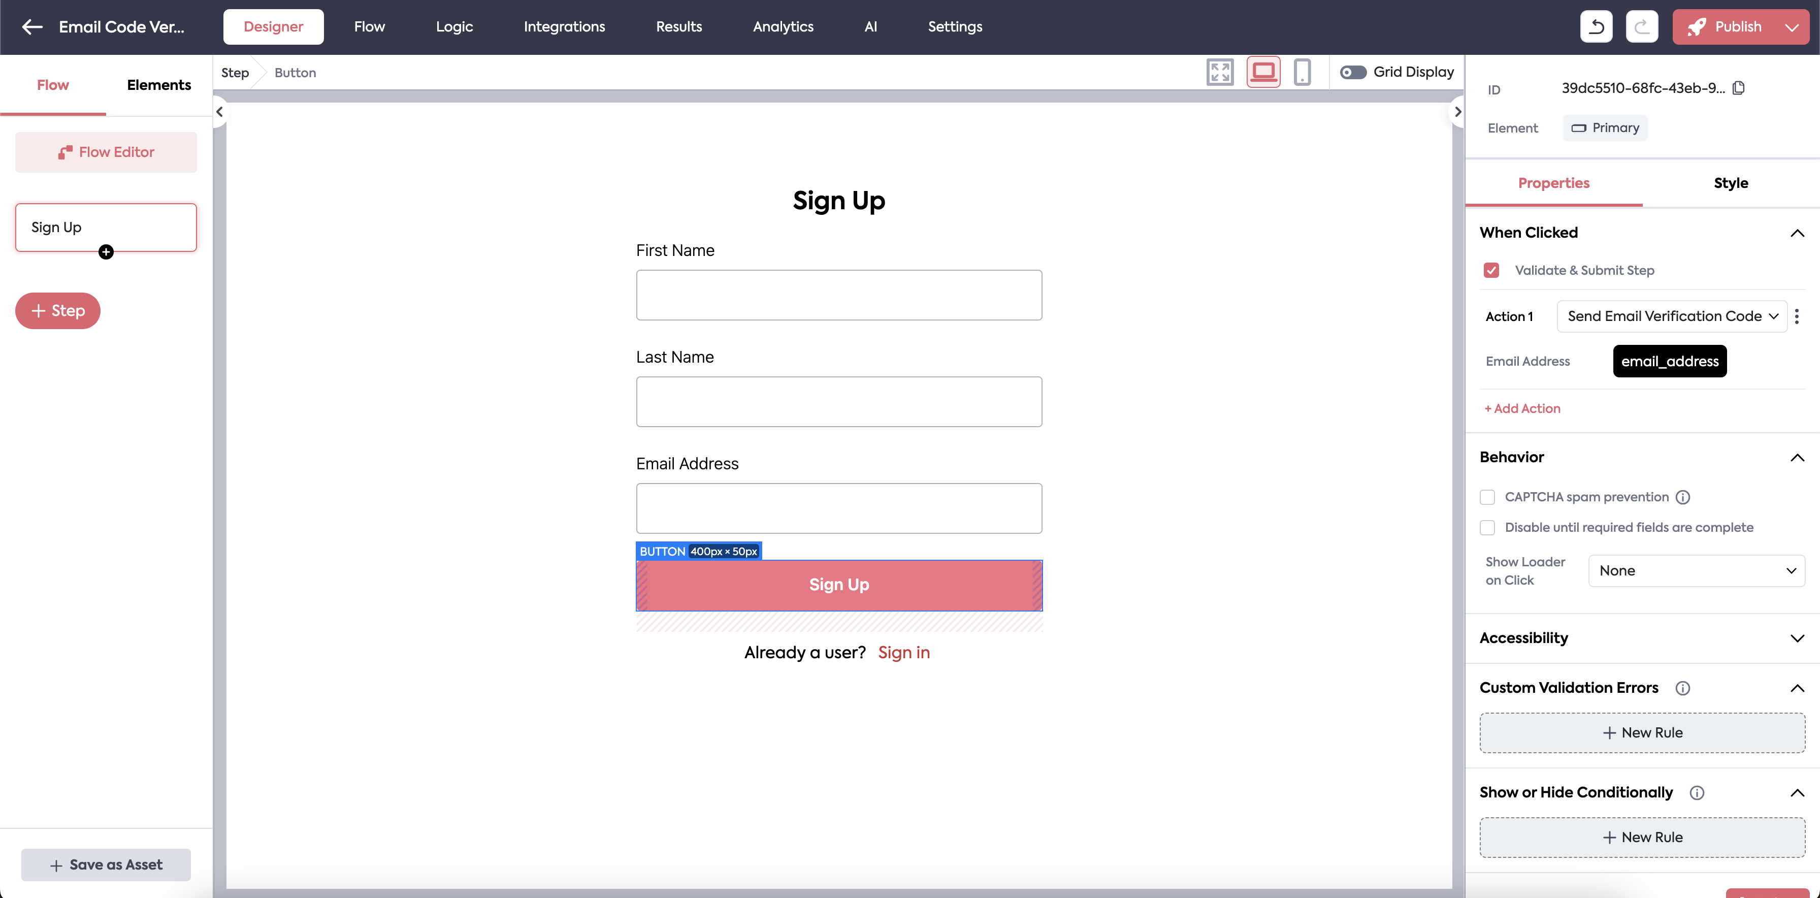The height and width of the screenshot is (898, 1820).
Task: Click plus icon under Sign Up step
Action: click(x=106, y=252)
